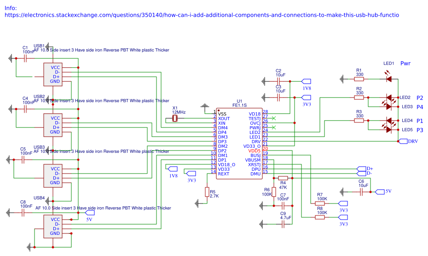Select the LED5 diode symbol

[x=389, y=130]
